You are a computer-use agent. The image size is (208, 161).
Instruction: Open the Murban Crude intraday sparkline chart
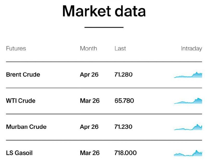pos(188,127)
